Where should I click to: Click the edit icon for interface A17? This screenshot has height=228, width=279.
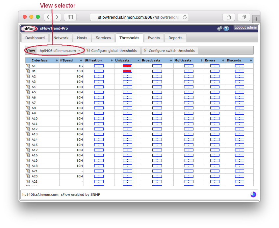(28, 150)
